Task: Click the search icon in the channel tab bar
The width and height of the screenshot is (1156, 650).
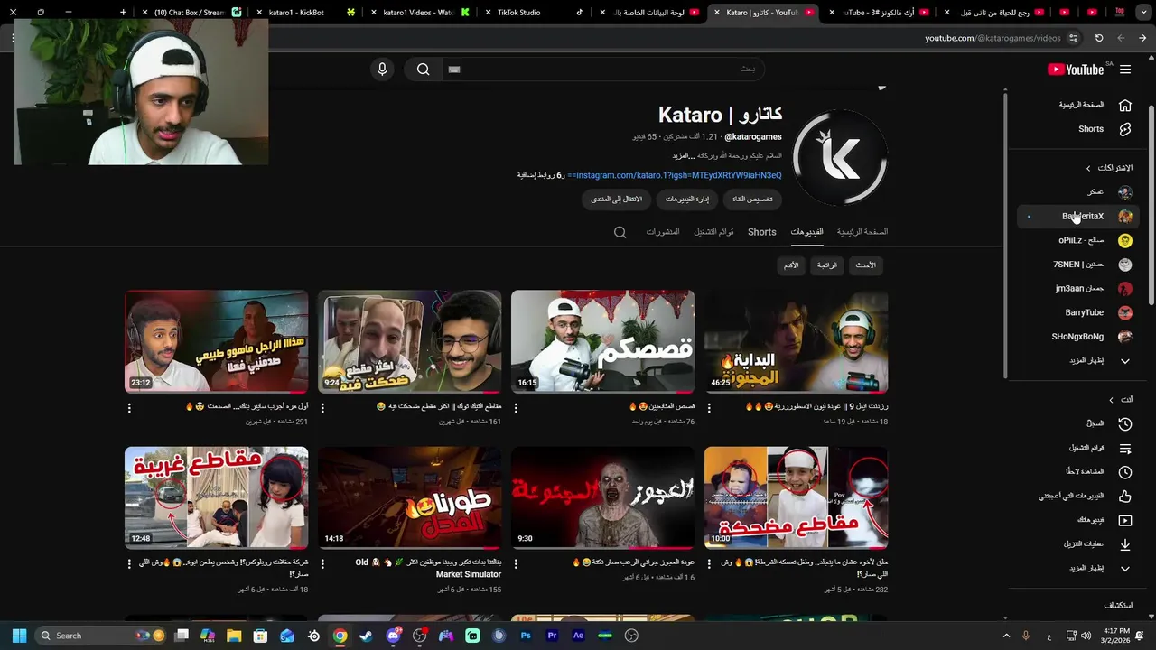Action: pyautogui.click(x=620, y=232)
